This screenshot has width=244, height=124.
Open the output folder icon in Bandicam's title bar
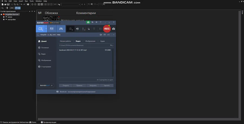pos(92,22)
